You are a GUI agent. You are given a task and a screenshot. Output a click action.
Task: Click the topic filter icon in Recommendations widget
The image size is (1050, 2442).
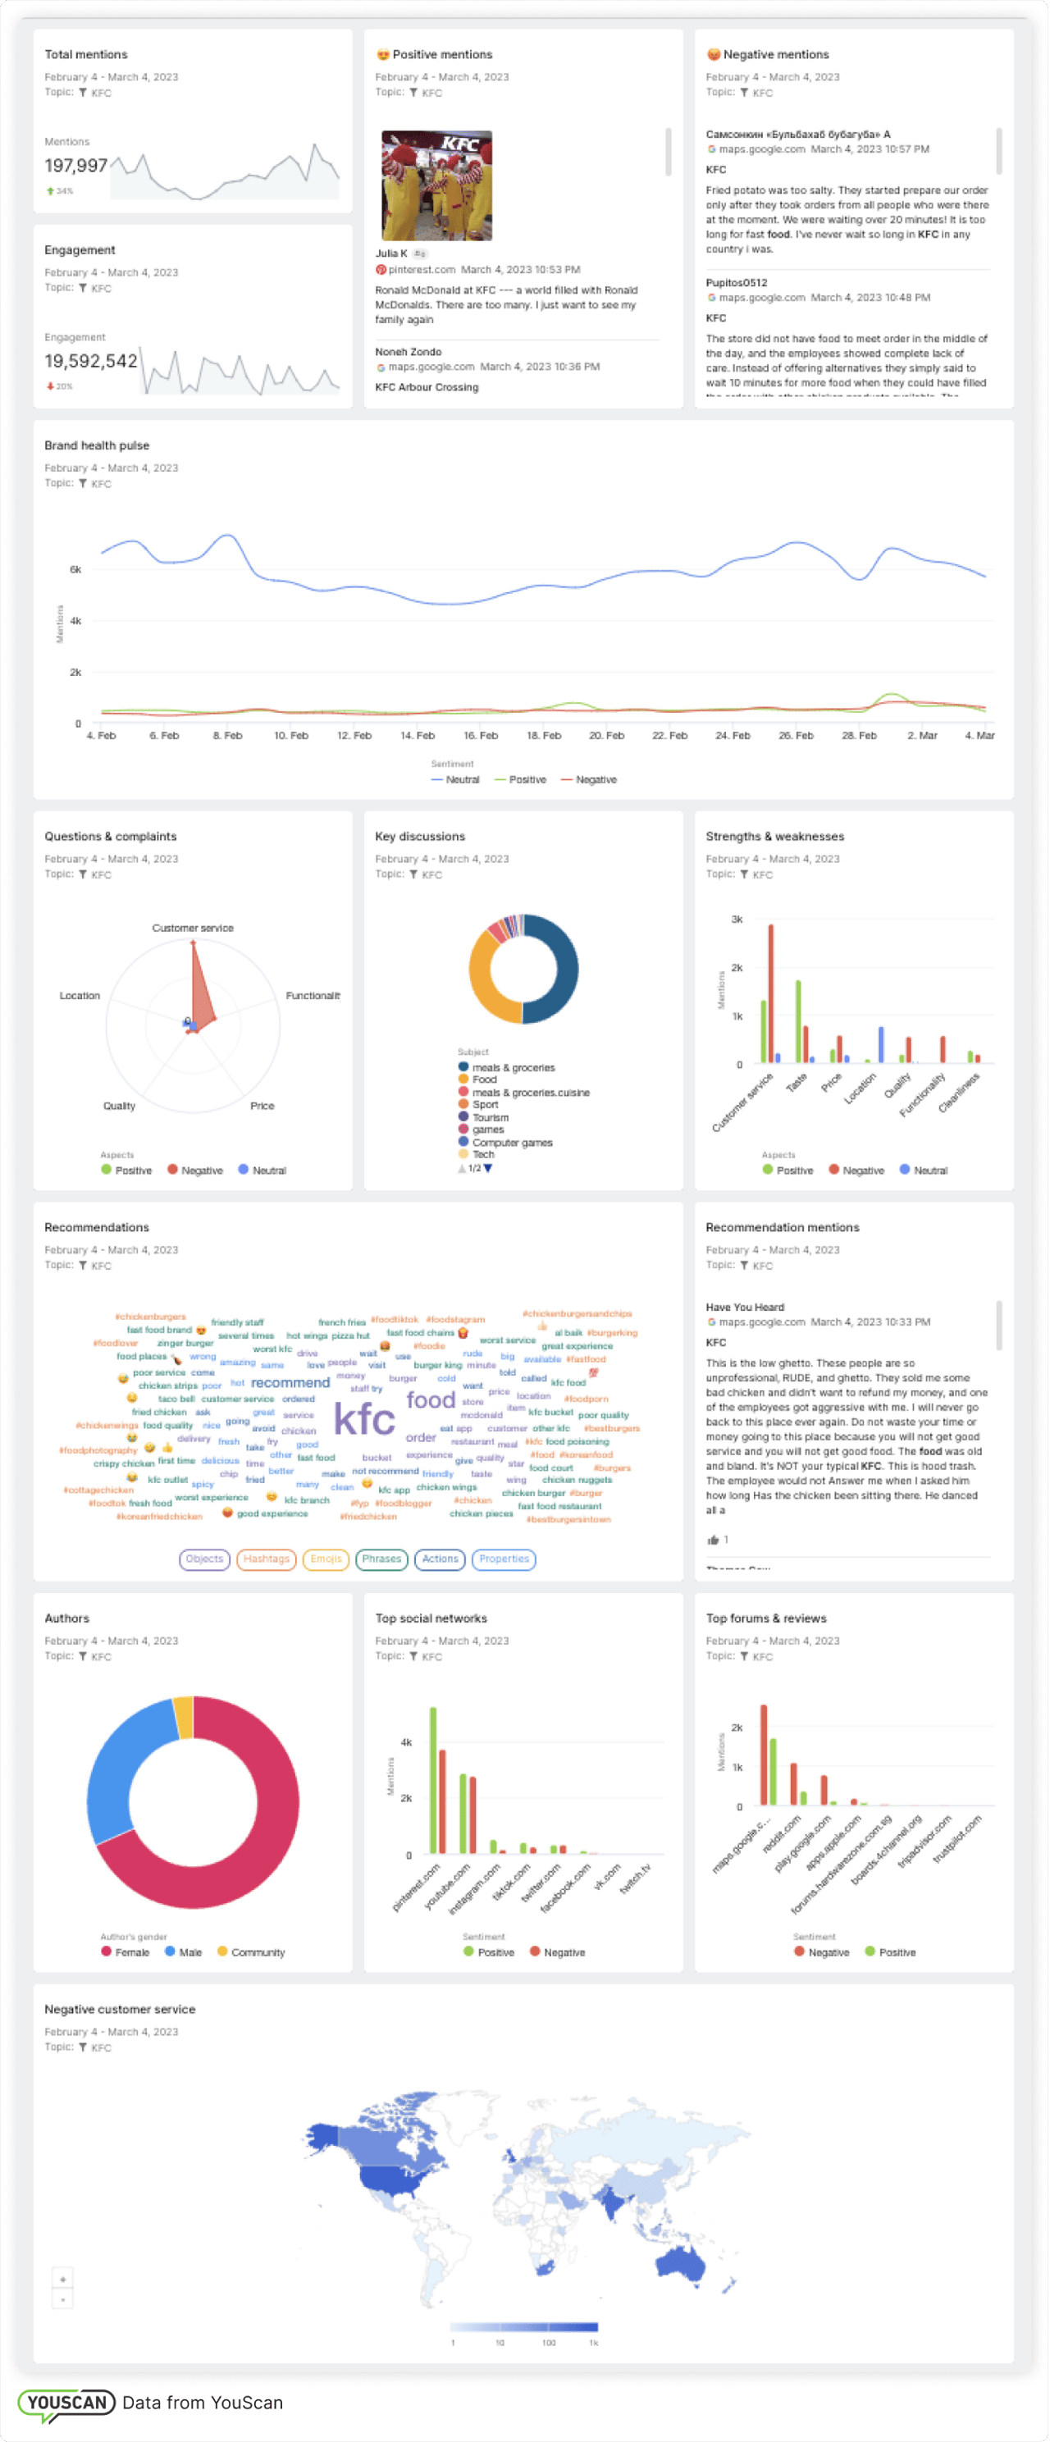(83, 1266)
